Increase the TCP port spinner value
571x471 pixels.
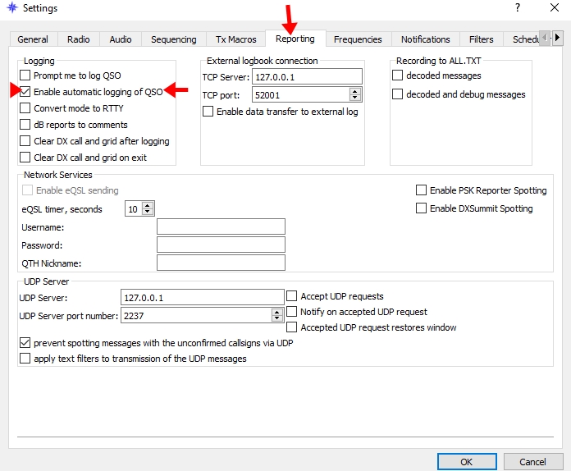point(355,92)
